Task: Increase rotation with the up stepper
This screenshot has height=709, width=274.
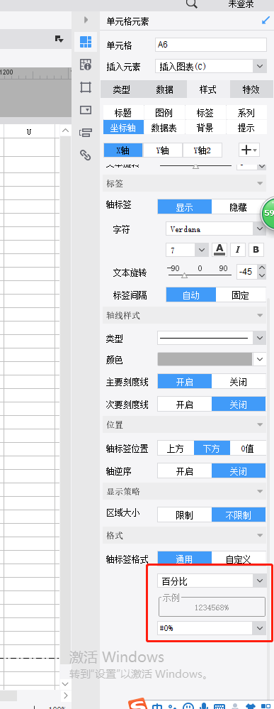Action: point(262,268)
